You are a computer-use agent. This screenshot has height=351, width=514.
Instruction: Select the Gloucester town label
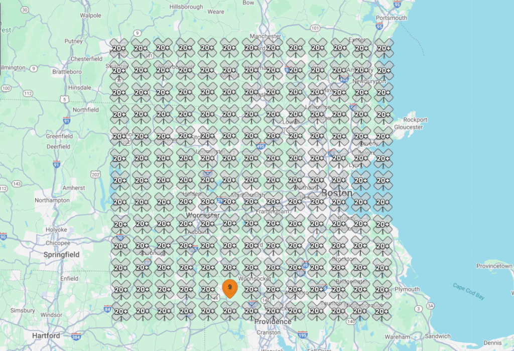(x=408, y=128)
